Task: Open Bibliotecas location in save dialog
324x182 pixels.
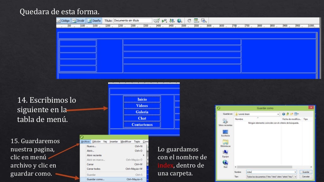Action: pyautogui.click(x=225, y=143)
